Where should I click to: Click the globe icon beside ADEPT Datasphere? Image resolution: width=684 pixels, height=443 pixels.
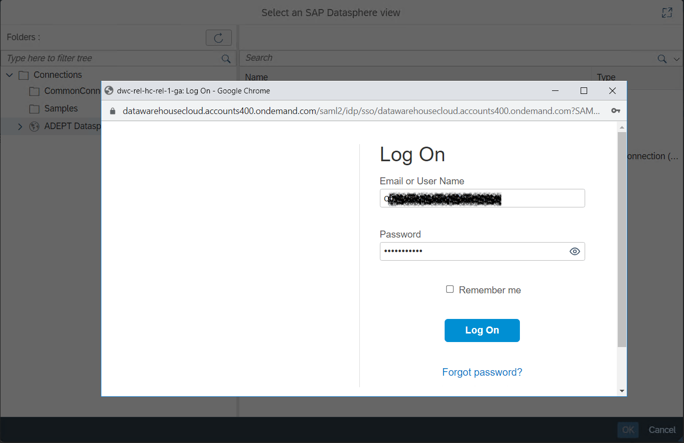point(34,126)
